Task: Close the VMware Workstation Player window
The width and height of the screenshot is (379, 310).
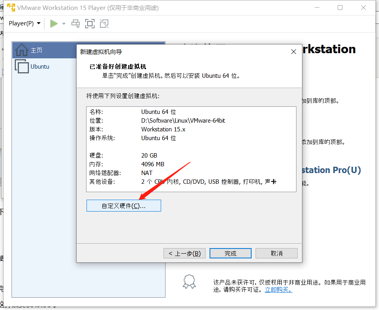Action: pos(364,8)
